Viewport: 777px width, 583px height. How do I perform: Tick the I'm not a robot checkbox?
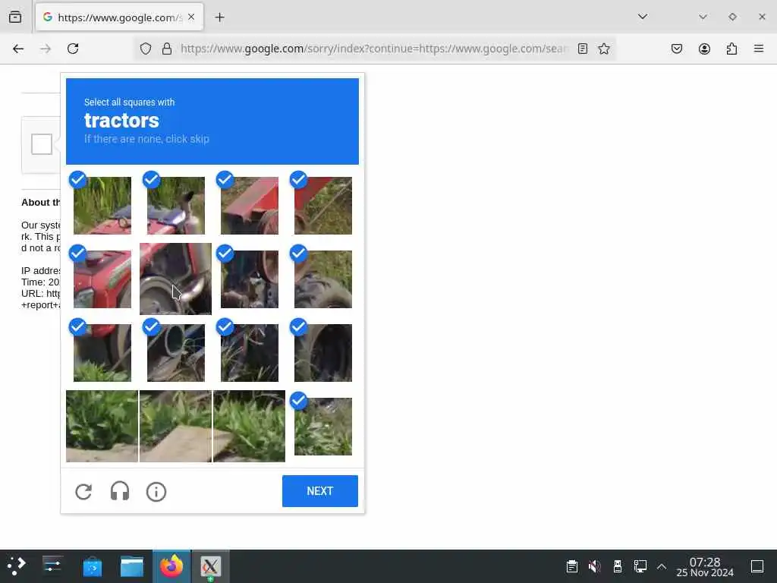point(42,144)
